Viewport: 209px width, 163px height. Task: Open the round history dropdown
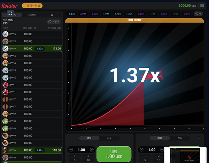[198, 14]
